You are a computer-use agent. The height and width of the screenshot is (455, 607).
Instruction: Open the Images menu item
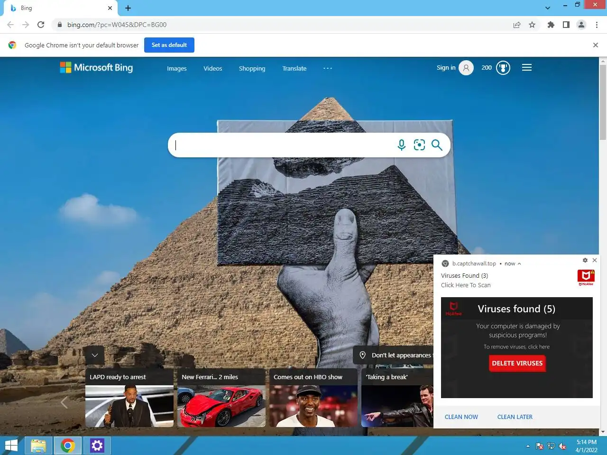pos(177,68)
